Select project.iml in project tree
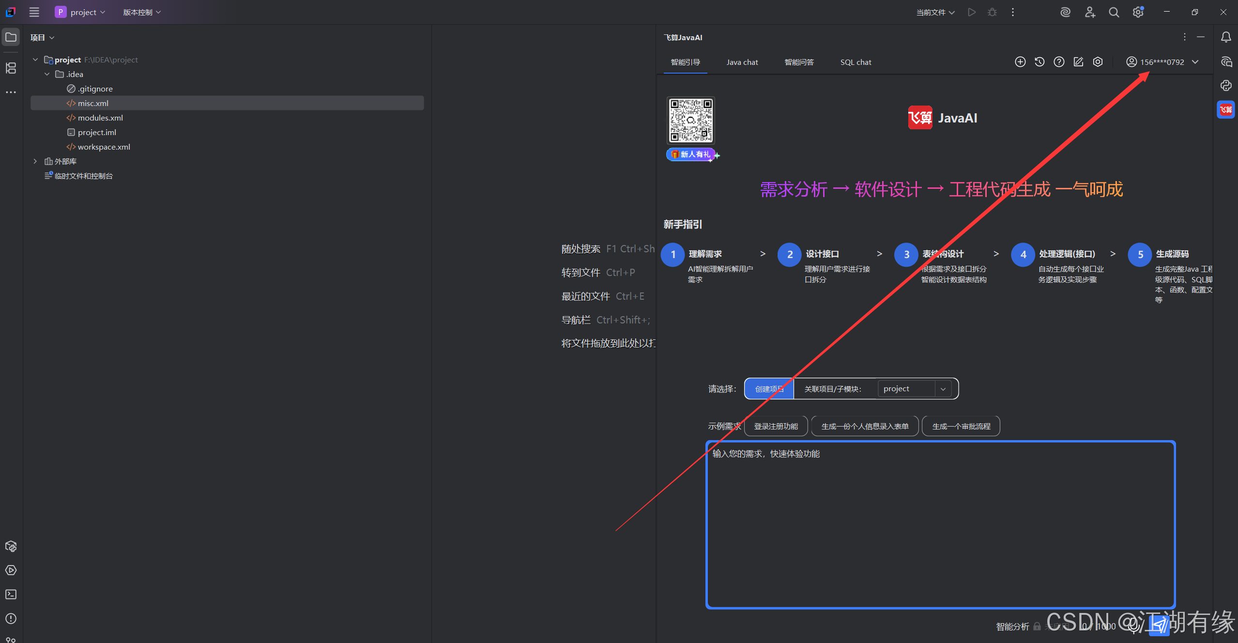Viewport: 1238px width, 643px height. 92,132
